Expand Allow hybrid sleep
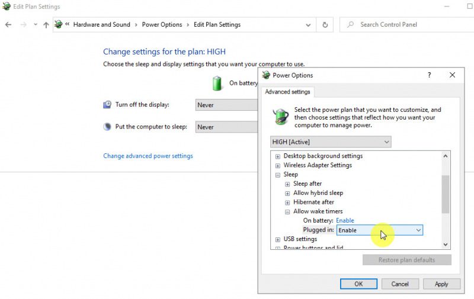 pos(287,193)
